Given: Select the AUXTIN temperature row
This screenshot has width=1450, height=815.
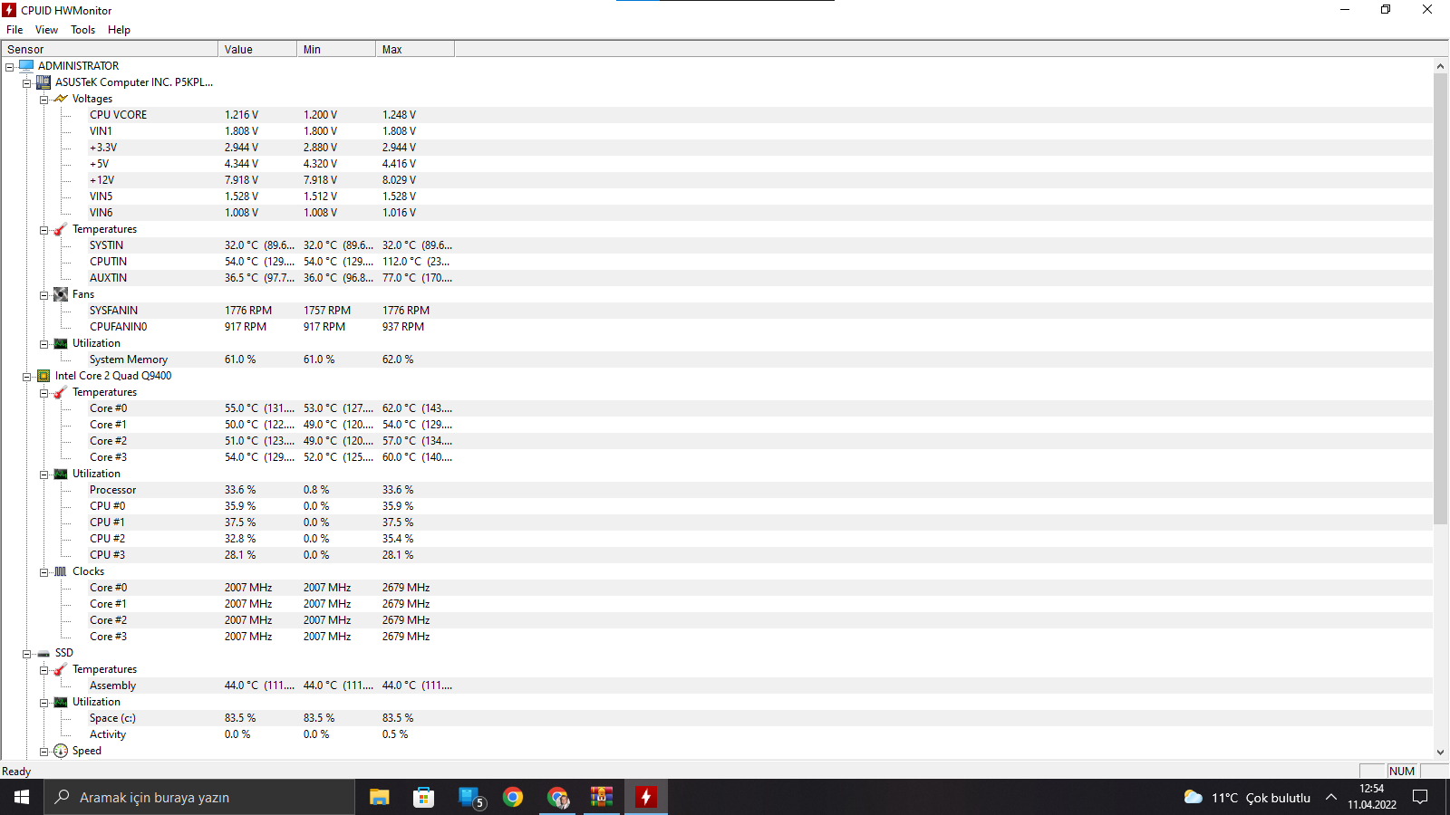Looking at the screenshot, I should (717, 278).
